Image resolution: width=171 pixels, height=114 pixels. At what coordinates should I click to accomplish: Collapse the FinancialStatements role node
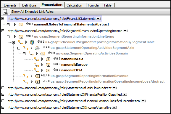pos(3,18)
